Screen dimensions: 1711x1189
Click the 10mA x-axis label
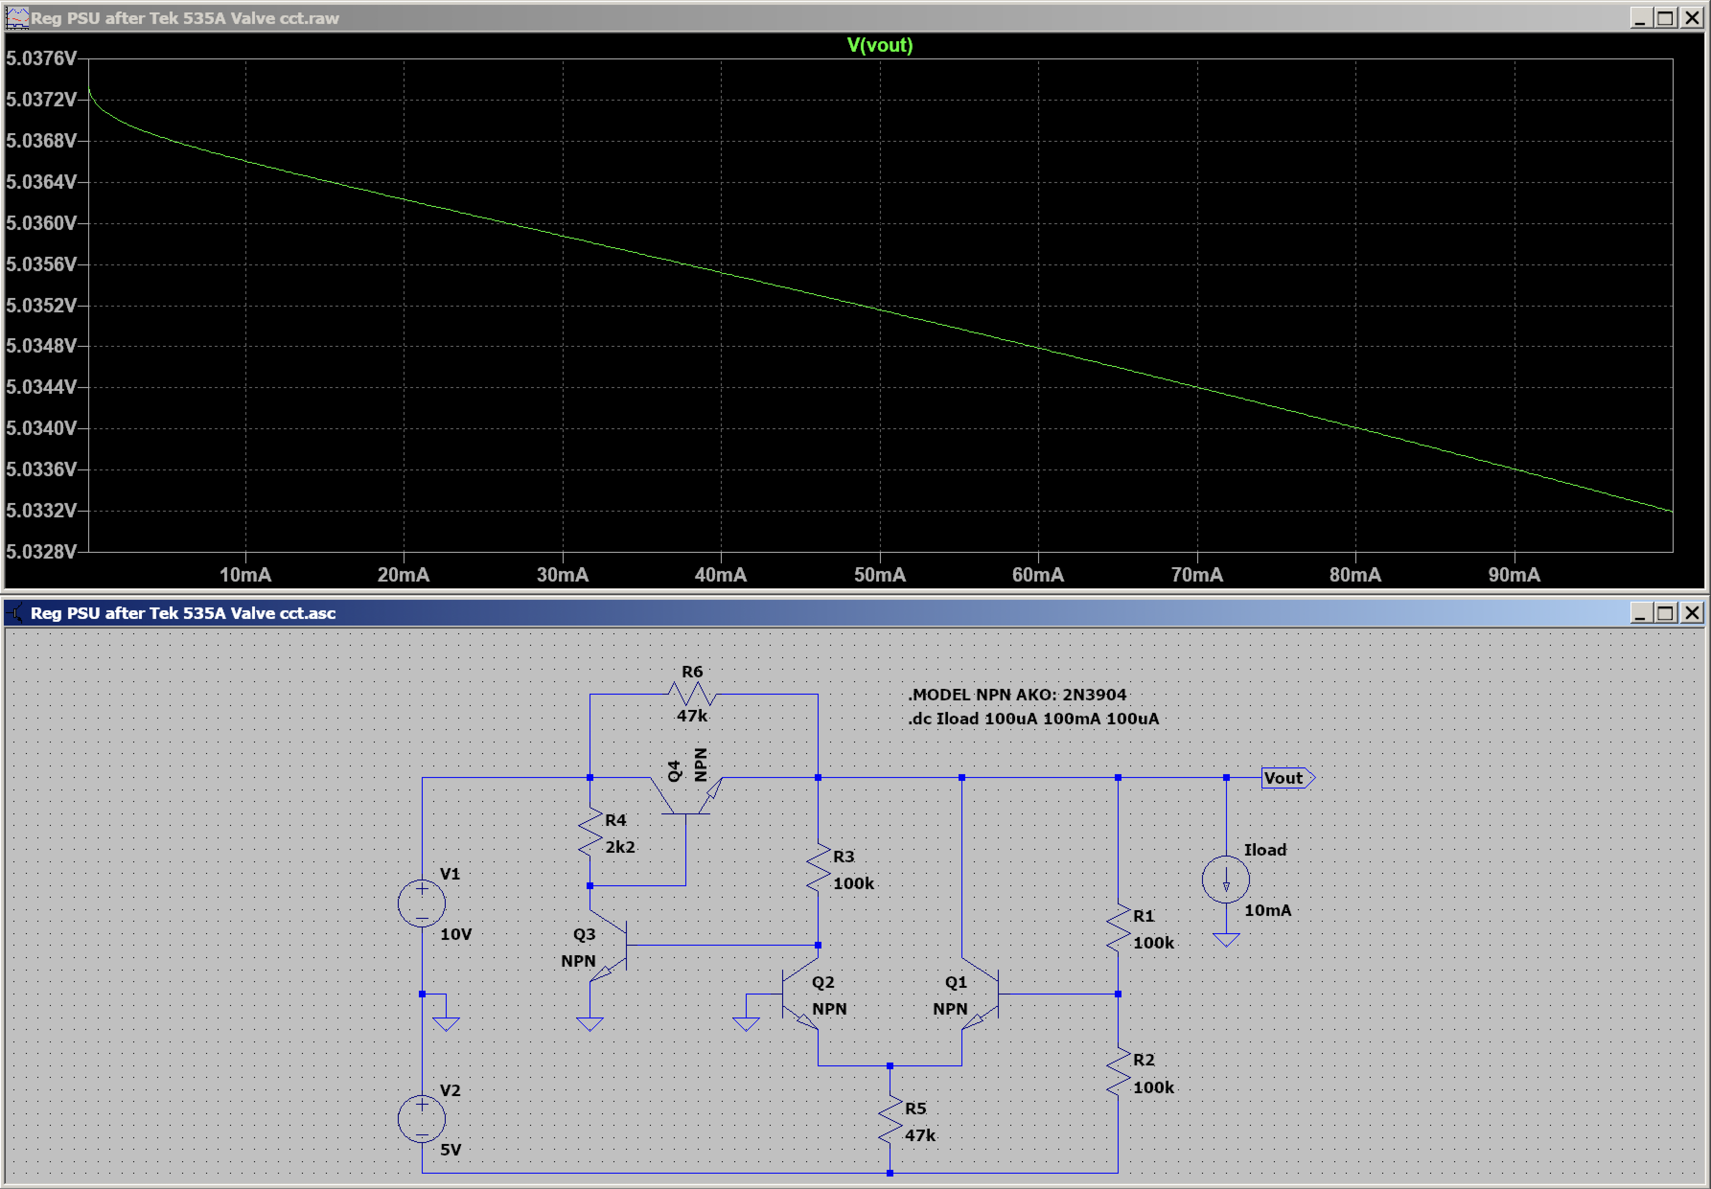pyautogui.click(x=245, y=574)
